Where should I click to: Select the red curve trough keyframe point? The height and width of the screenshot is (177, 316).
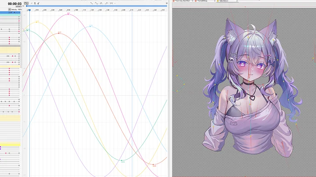tap(153, 165)
